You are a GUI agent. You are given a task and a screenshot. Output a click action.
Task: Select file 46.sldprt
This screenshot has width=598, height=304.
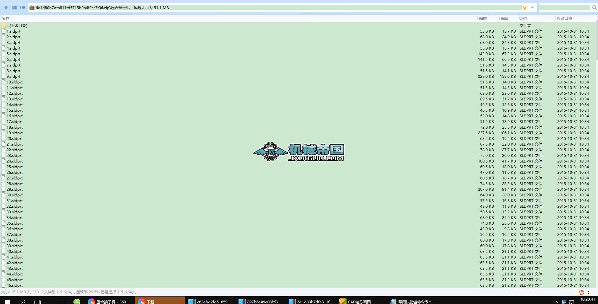tap(15, 285)
